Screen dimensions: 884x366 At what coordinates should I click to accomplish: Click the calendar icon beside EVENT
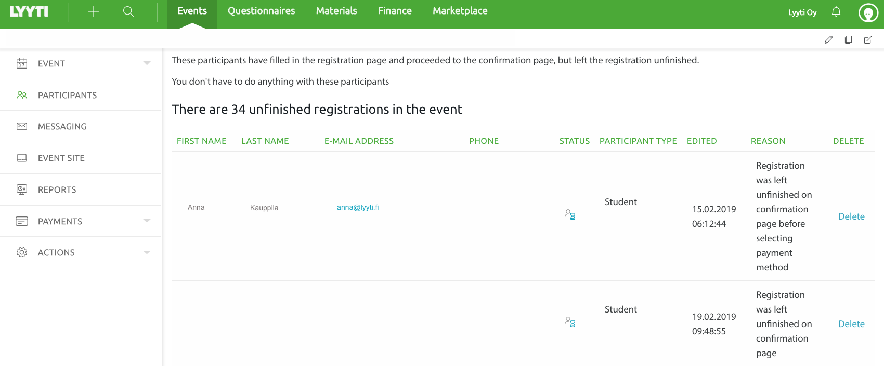coord(22,63)
